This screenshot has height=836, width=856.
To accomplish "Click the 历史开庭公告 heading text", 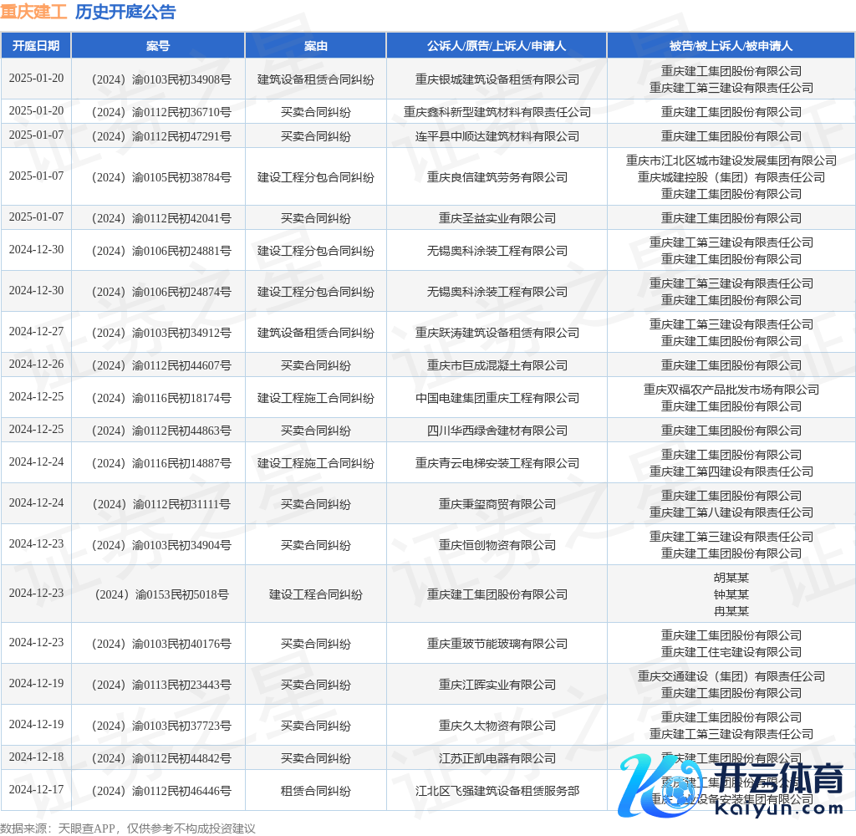I will [x=125, y=12].
